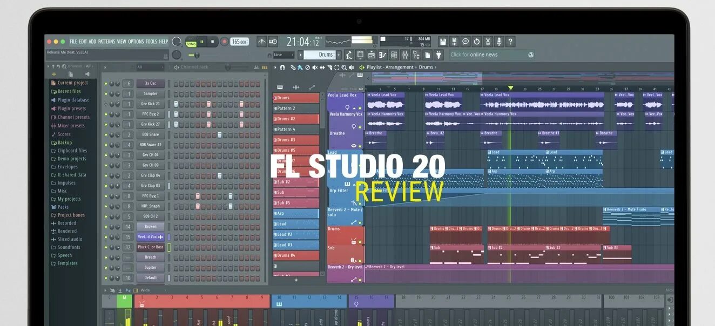Click the scissors Cut icon in top toolbar
This screenshot has height=326, width=715.
488,42
